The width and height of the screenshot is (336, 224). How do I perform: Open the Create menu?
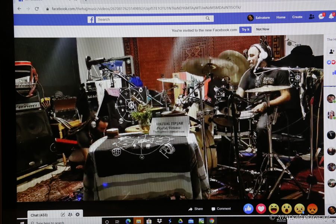(297, 17)
